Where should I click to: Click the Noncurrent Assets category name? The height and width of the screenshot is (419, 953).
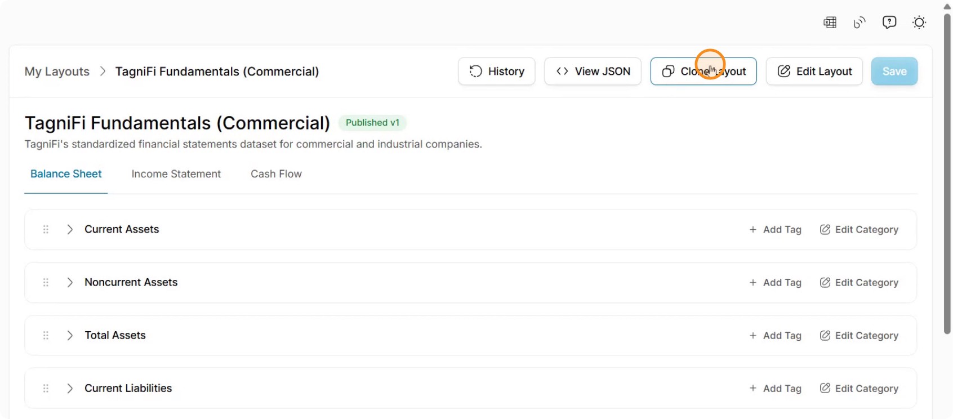pos(131,282)
